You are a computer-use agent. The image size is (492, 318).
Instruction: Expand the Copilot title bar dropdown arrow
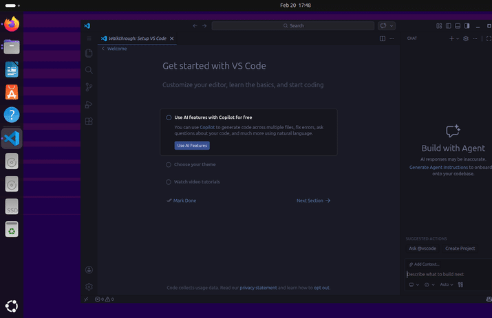tap(392, 25)
